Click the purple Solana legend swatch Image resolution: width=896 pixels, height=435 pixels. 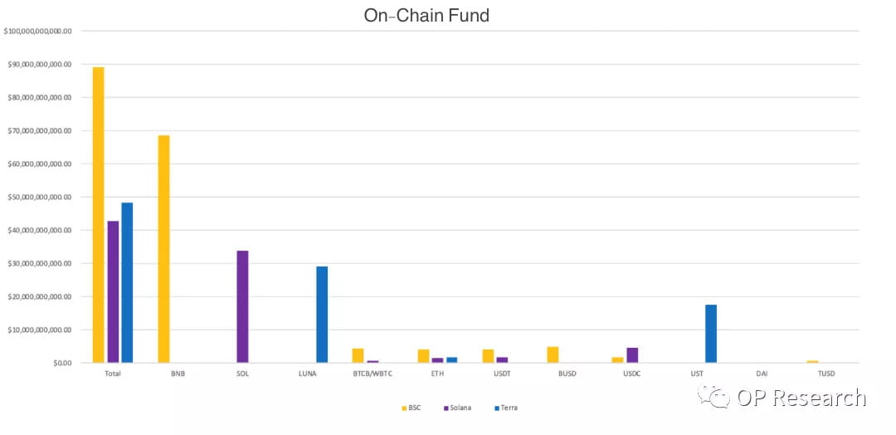click(446, 408)
